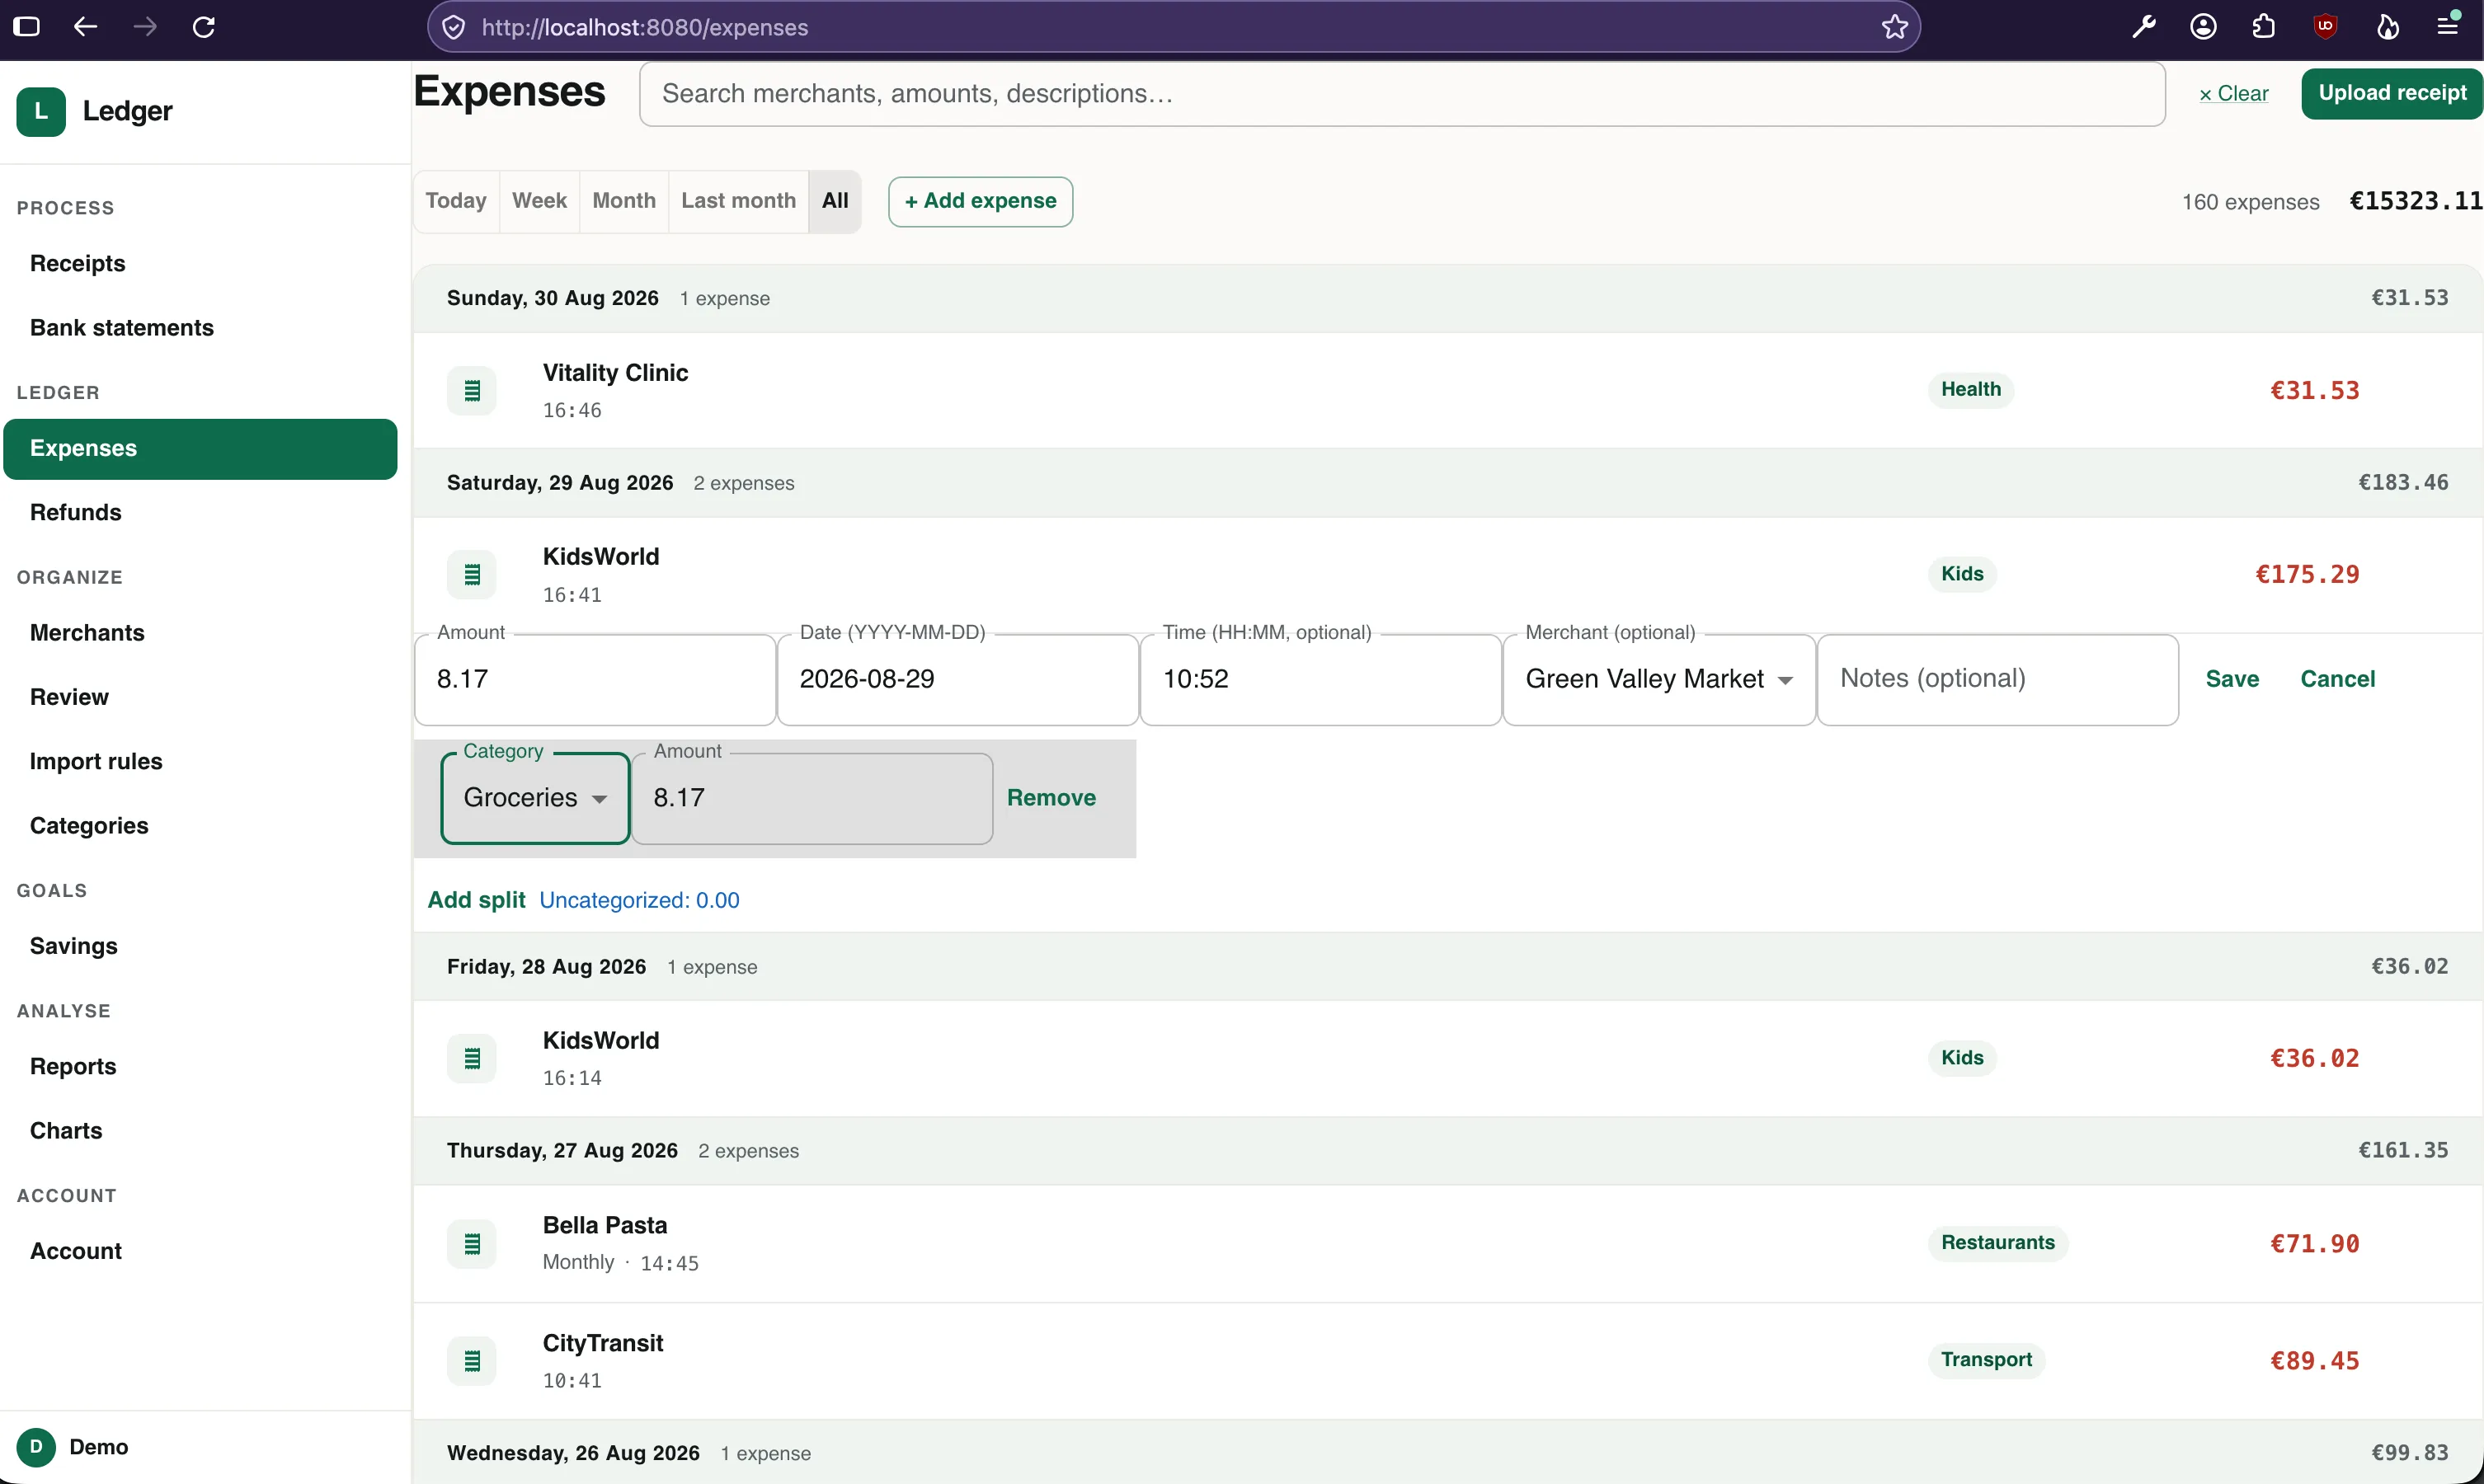Reload the browser page

point(204,27)
